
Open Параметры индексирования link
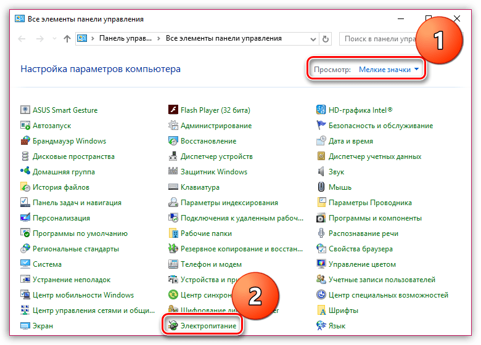[229, 203]
